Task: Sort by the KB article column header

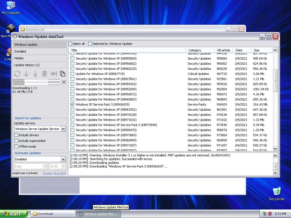Action: point(224,50)
